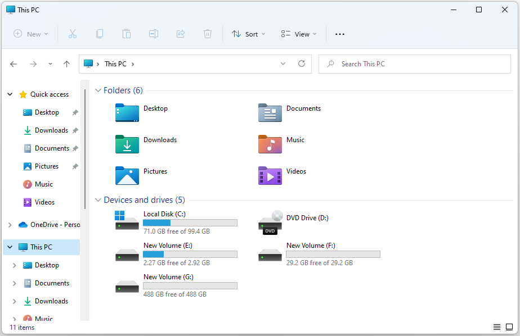Refresh the current folder view
520x336 pixels.
[x=302, y=63]
